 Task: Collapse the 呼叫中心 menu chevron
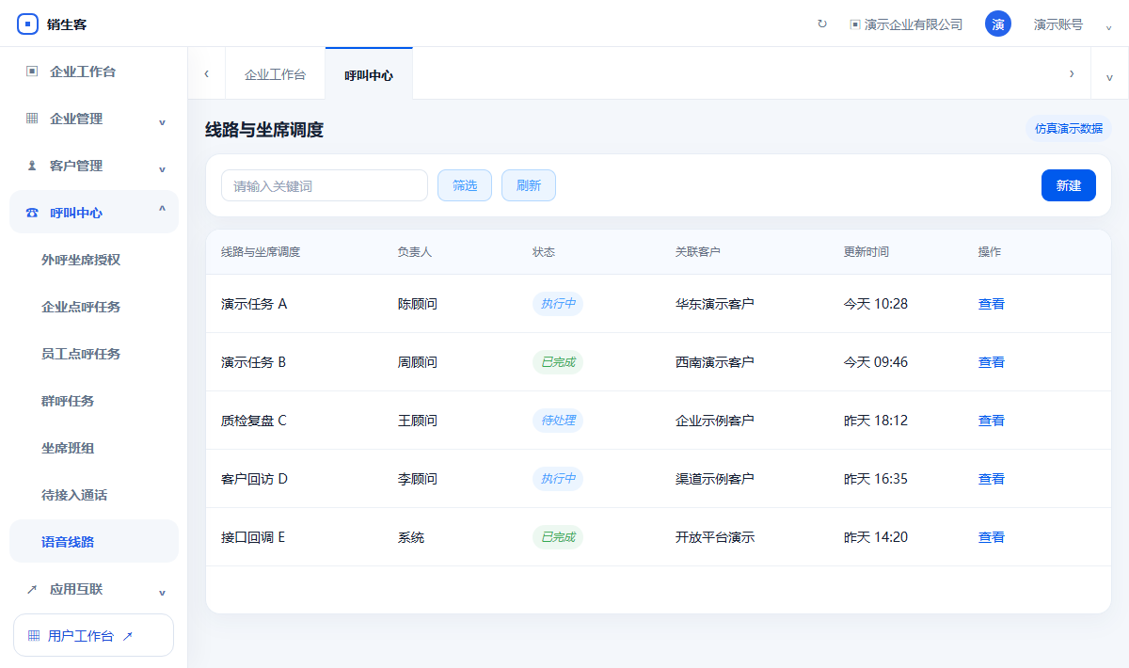click(x=162, y=211)
